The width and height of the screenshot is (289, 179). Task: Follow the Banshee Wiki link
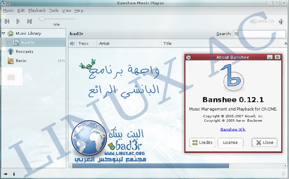(233, 129)
